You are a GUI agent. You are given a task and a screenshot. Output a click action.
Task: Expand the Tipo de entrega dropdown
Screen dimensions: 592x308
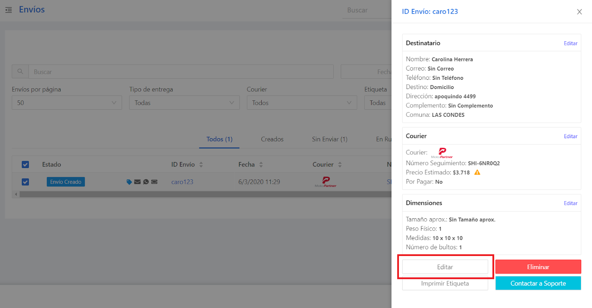(x=184, y=103)
